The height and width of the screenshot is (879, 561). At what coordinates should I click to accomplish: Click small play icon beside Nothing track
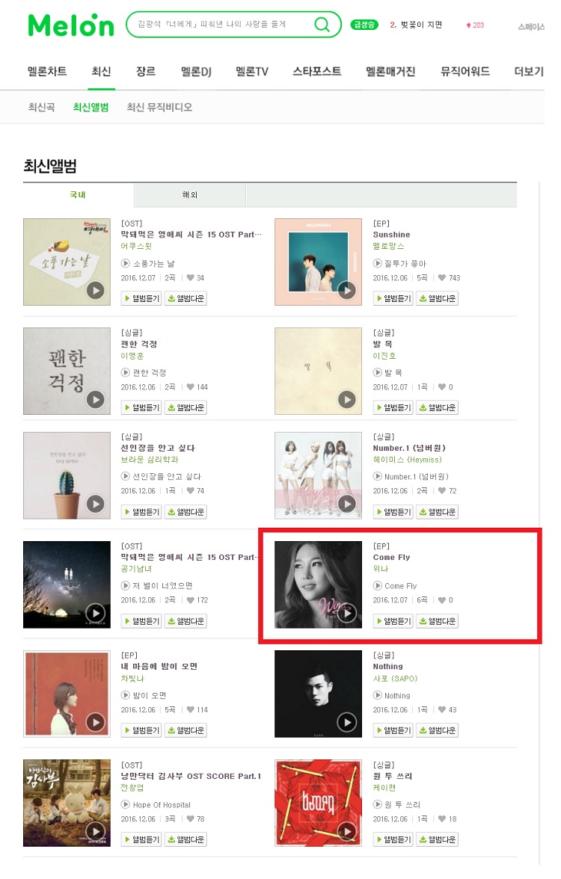(378, 695)
